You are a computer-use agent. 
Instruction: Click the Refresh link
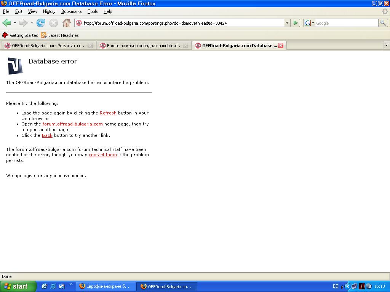pos(108,113)
